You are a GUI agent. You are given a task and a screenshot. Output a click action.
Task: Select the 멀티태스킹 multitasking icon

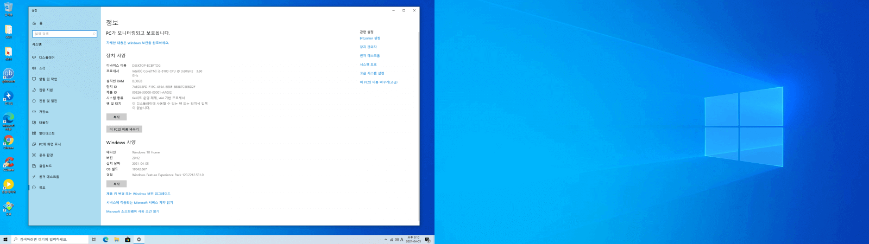coord(34,133)
